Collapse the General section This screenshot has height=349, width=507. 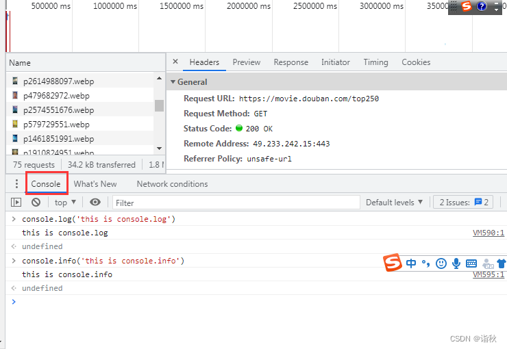[173, 82]
